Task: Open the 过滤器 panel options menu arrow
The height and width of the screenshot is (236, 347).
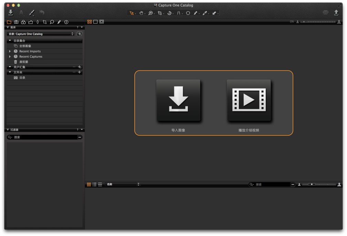Action: click(82, 130)
